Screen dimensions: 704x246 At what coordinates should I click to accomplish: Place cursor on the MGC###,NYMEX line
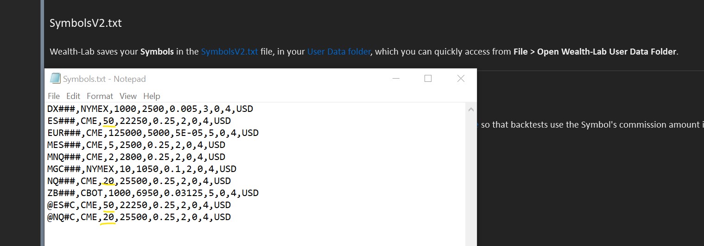142,169
